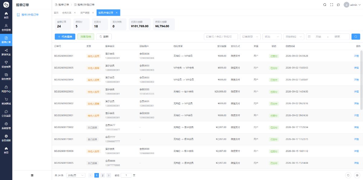363x180 pixels.
Task: Click the table's vertical scrollbar
Action: click(x=361, y=80)
